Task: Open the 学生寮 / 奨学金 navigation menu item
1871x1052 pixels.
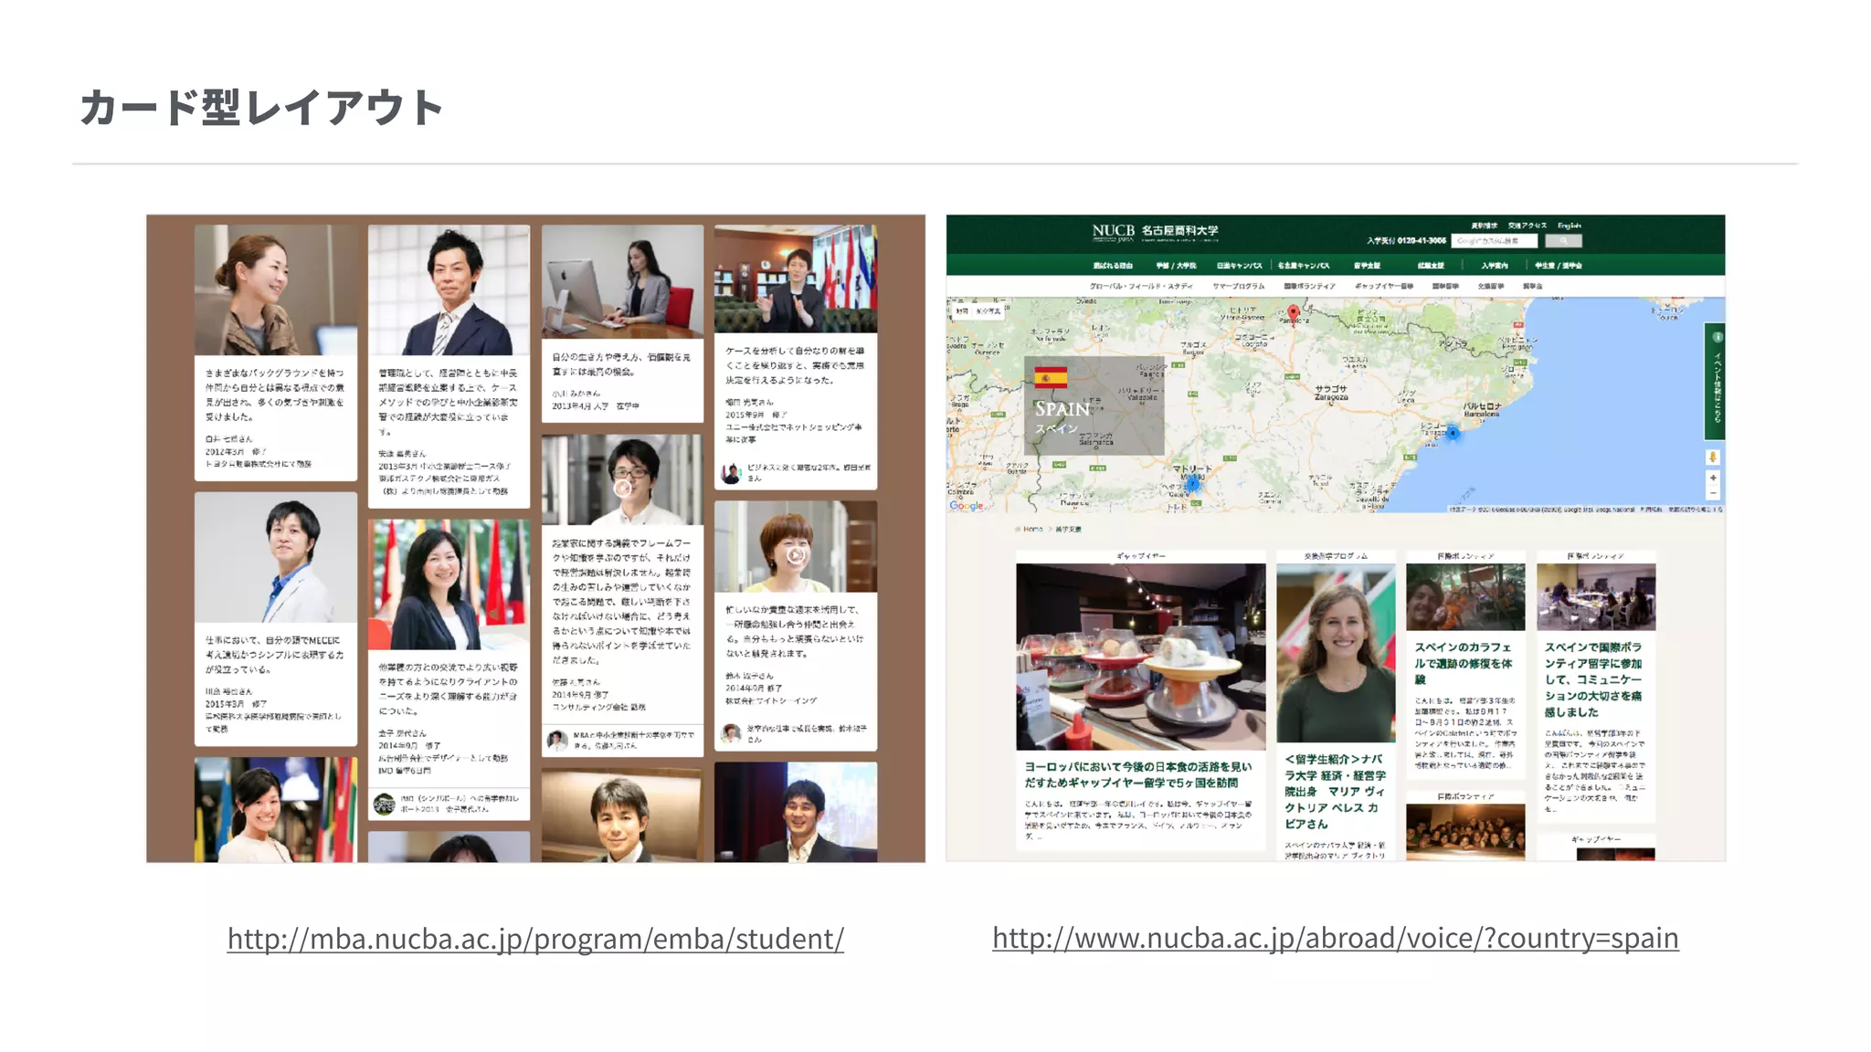Action: (x=1559, y=266)
